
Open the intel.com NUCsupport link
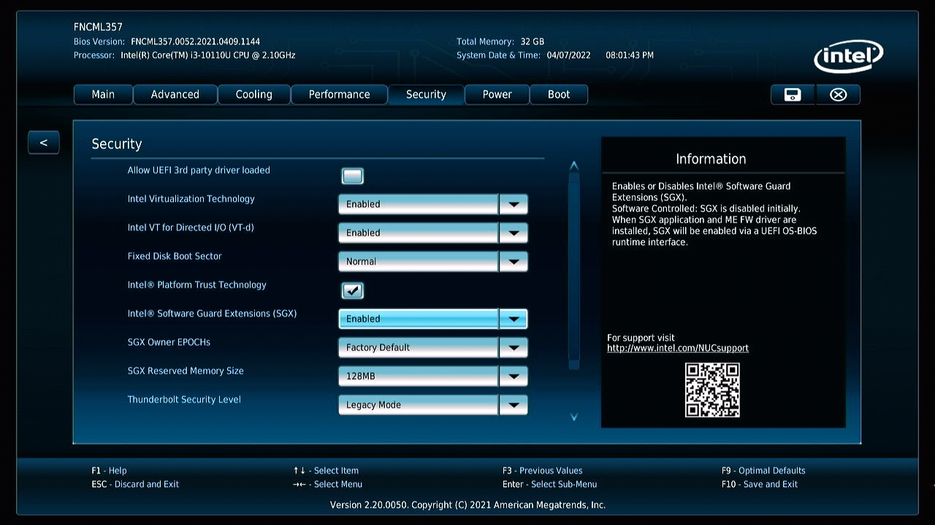[x=677, y=349]
